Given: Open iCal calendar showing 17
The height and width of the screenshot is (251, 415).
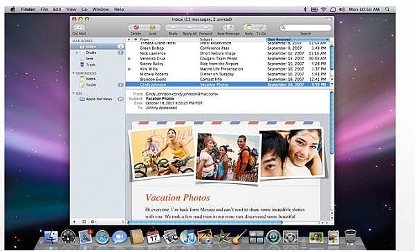Looking at the screenshot, I should coord(154,237).
